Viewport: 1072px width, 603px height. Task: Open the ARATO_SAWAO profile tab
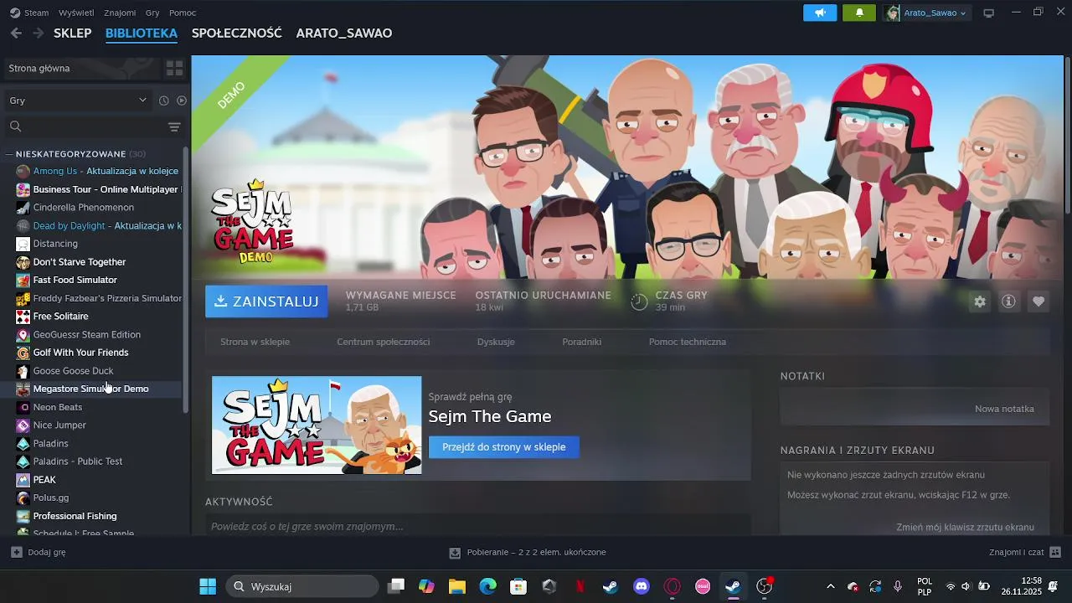pos(344,33)
